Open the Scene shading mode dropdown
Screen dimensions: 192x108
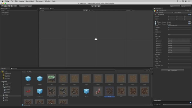[x=45, y=10]
